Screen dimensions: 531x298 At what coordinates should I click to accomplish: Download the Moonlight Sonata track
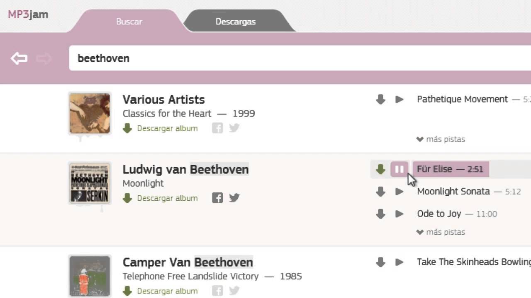(380, 192)
